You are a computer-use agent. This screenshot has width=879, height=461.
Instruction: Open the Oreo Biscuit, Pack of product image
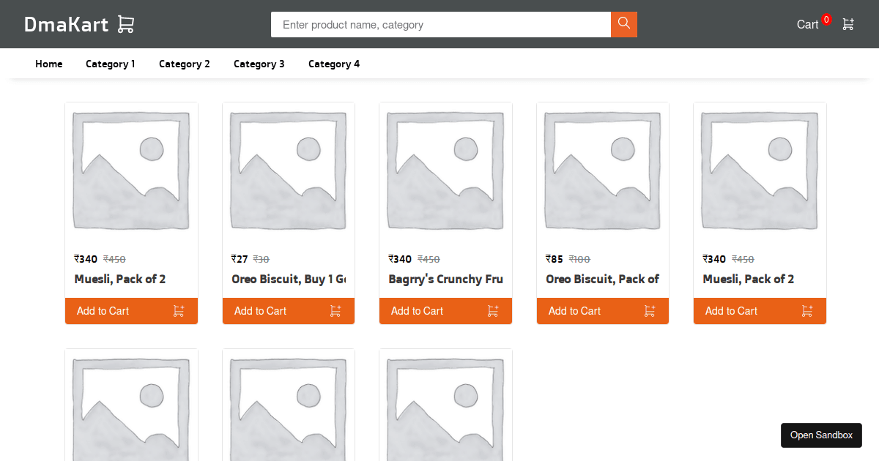603,170
